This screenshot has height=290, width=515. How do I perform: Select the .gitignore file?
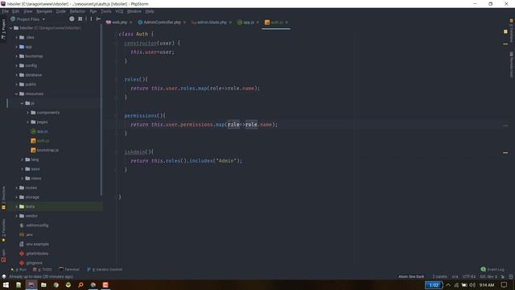pos(31,263)
